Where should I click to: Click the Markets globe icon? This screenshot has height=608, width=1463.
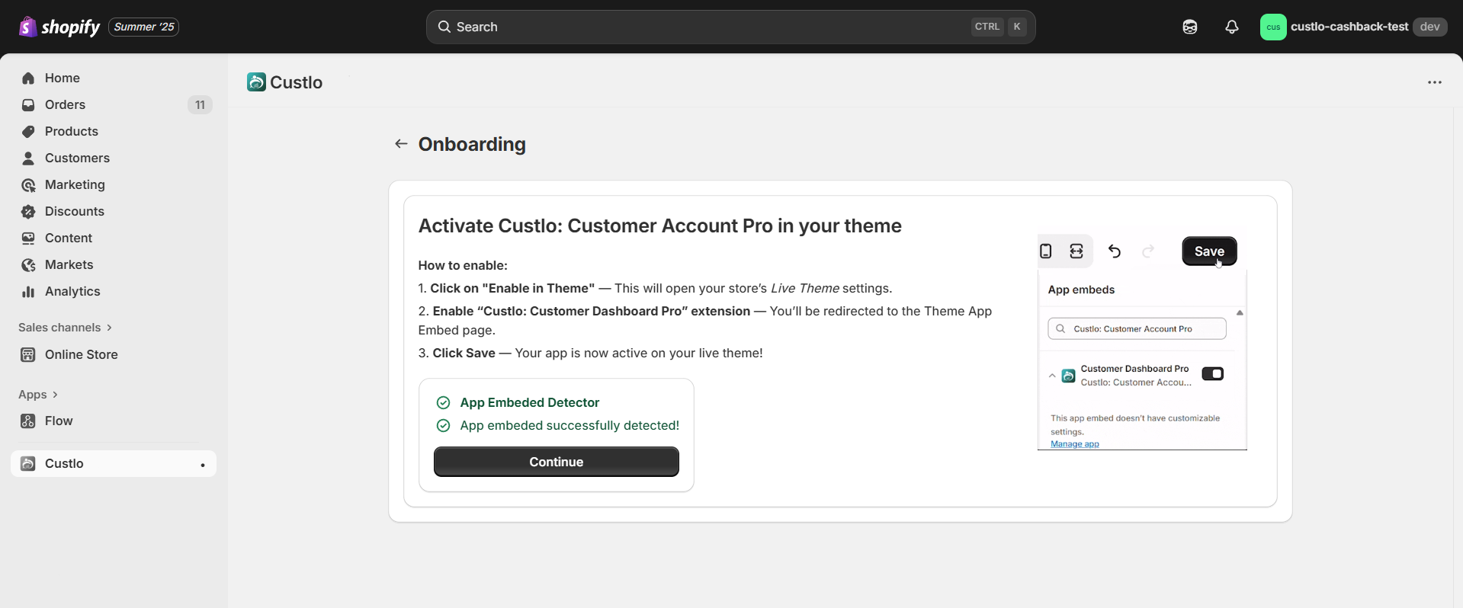28,264
